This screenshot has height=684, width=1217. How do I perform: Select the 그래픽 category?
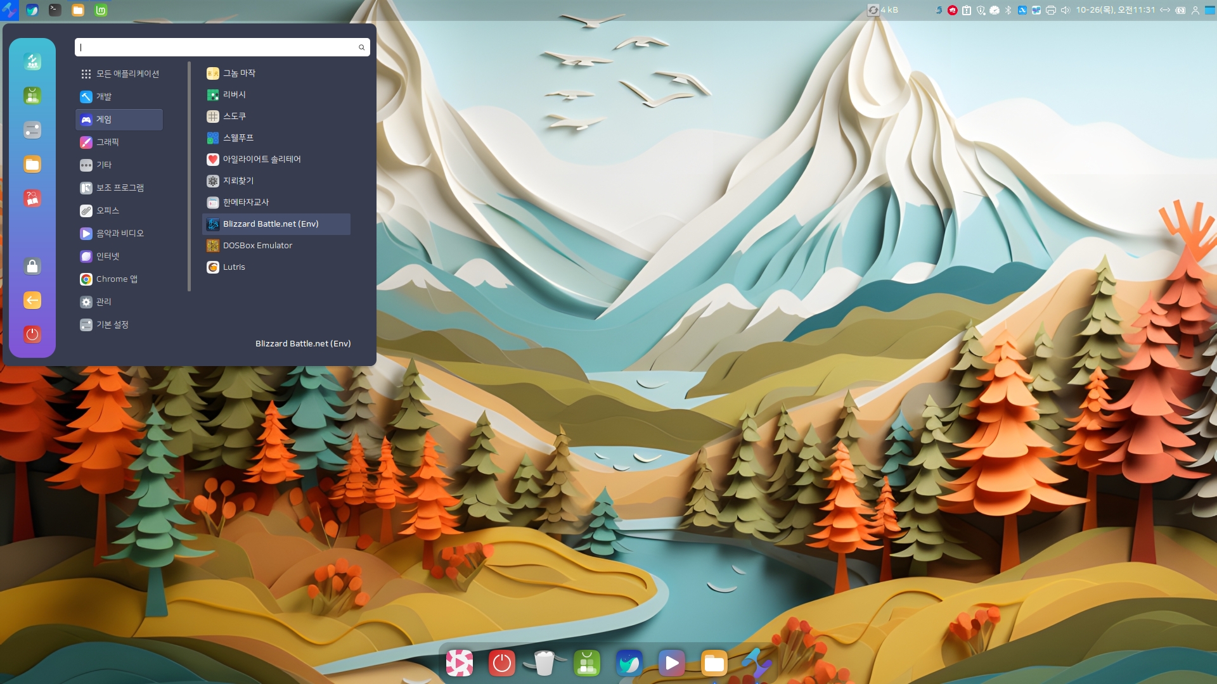tap(107, 142)
